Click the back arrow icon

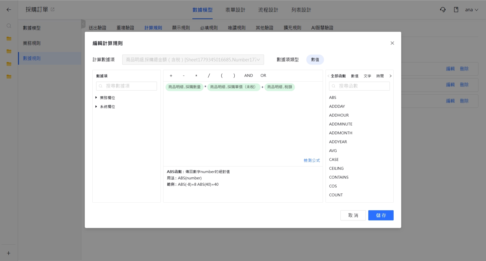tap(9, 10)
